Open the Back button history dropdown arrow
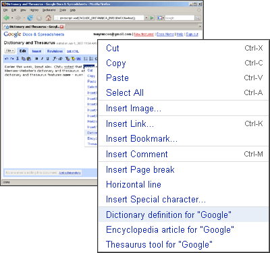The width and height of the screenshot is (270, 253). (12, 18)
